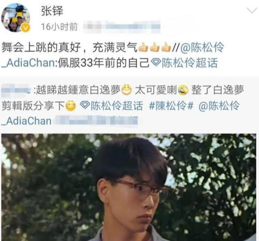259x241 pixels.
Task: Open the 陈松伶超话 link in the quoted post
Action: [x=117, y=106]
